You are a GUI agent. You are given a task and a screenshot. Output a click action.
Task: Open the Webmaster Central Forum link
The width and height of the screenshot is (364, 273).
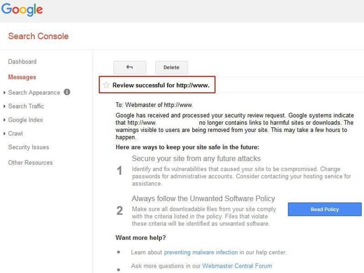tap(237, 266)
